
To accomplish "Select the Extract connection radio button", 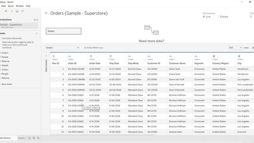I will pos(218,17).
